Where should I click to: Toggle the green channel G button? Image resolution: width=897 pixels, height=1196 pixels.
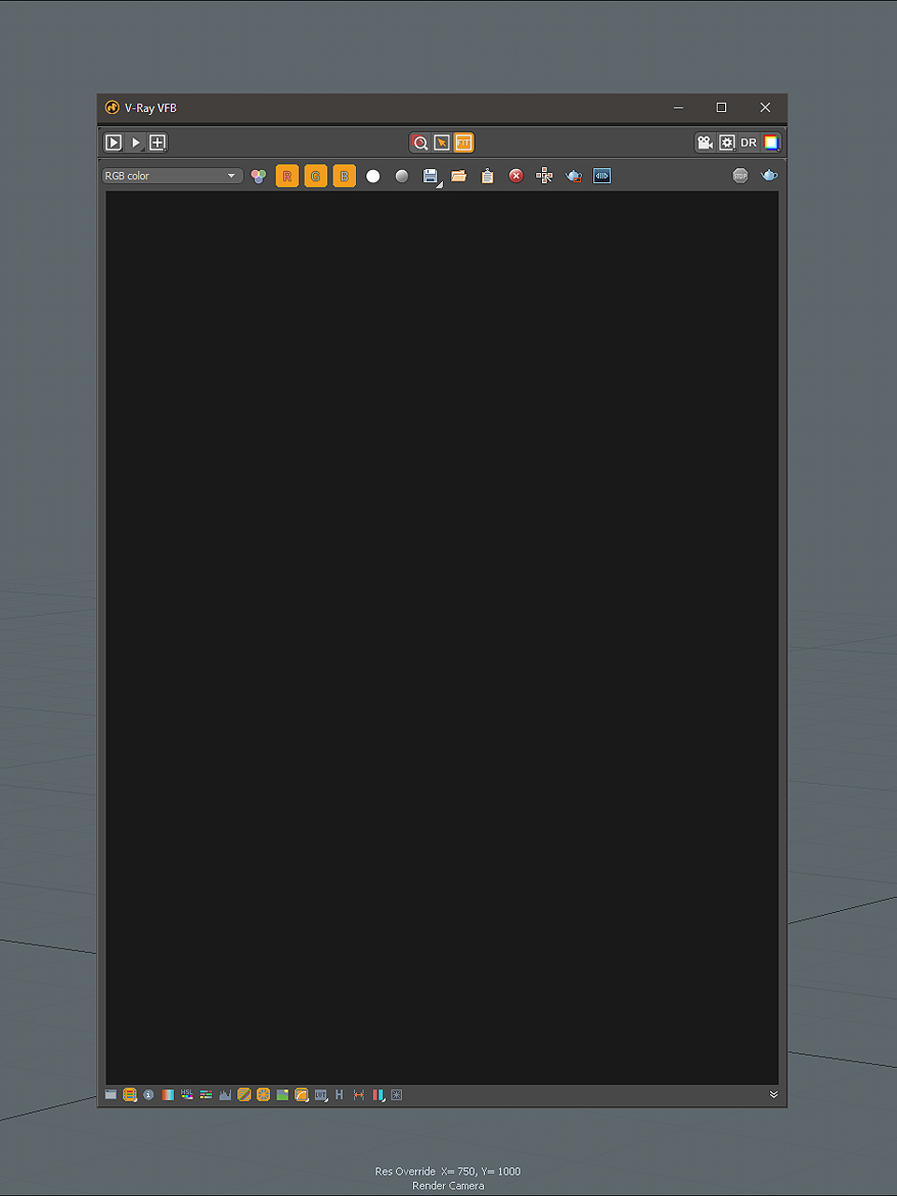coord(316,176)
